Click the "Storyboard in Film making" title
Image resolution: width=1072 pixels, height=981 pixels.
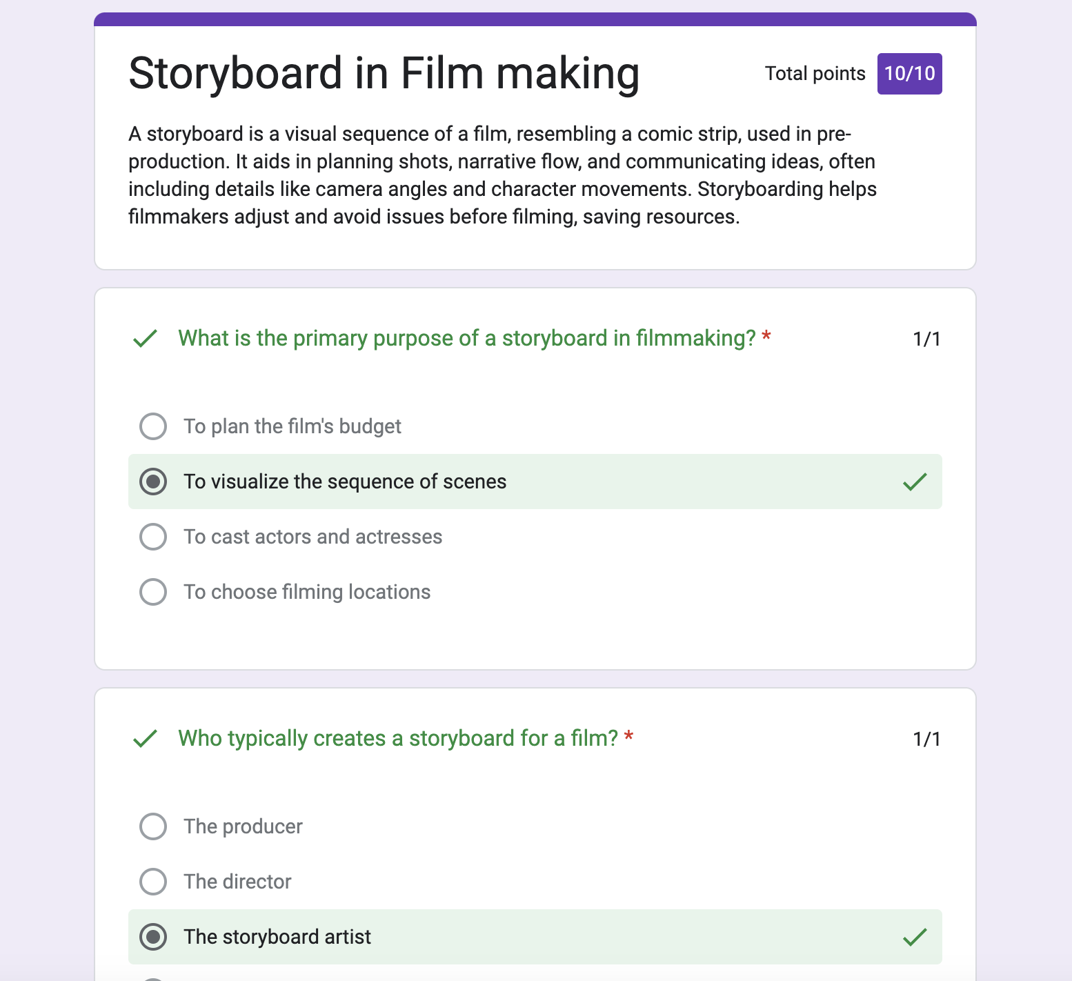[x=384, y=74]
